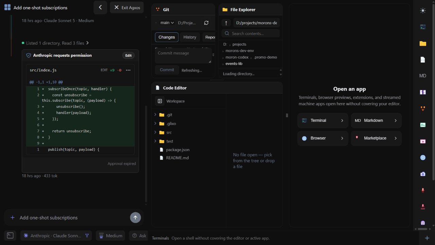Screen dimensions: 435x245
Task: Click the grid logo icon at top left
Action: pos(7,7)
